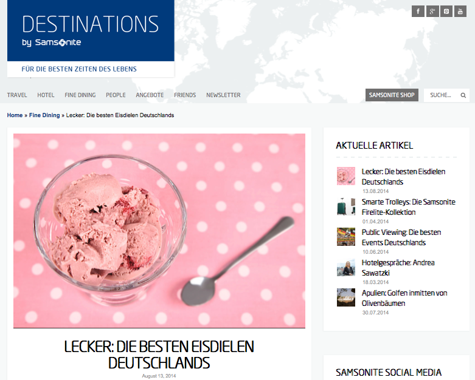
Task: Click the Samsonite Social Media heading
Action: pos(389,372)
